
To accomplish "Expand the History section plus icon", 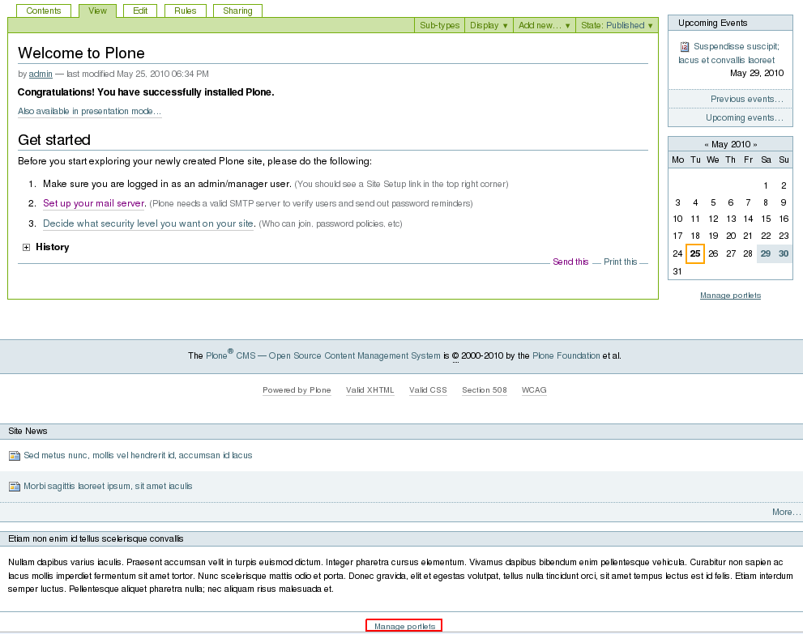I will pos(26,247).
